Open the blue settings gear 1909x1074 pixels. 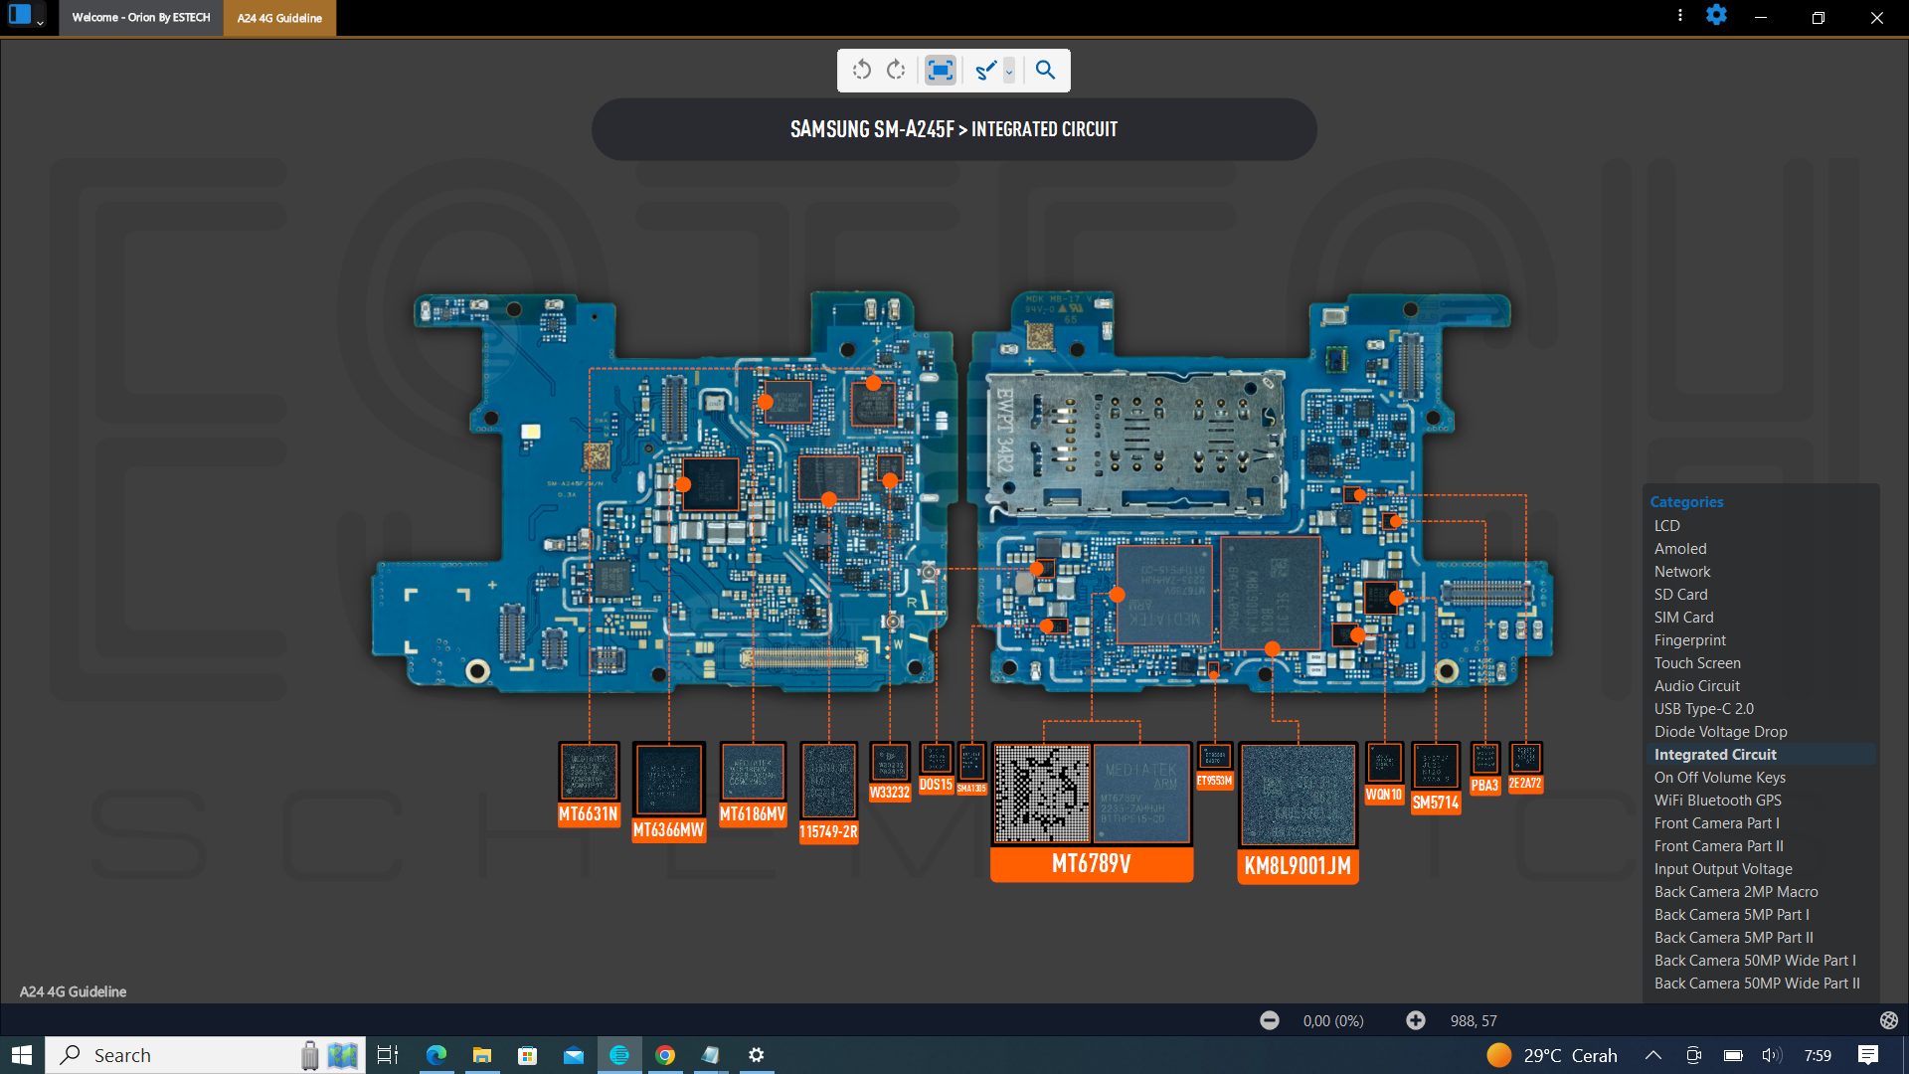[x=1716, y=16]
